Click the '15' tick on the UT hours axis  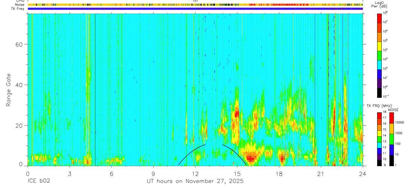(x=237, y=173)
